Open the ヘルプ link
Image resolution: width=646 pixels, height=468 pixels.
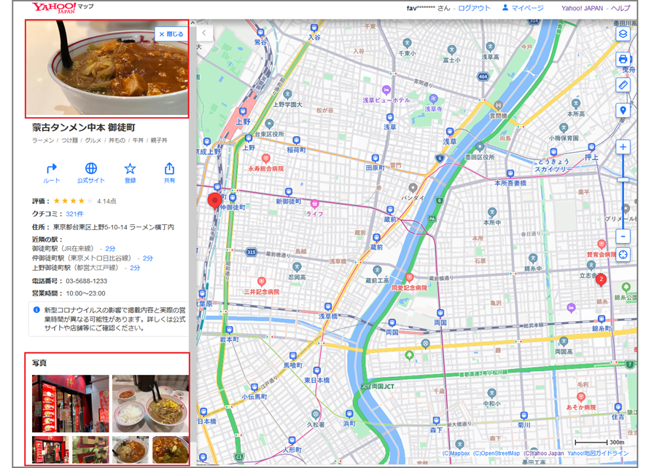(620, 8)
